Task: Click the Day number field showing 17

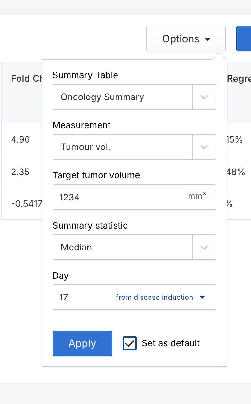Action: [83, 298]
